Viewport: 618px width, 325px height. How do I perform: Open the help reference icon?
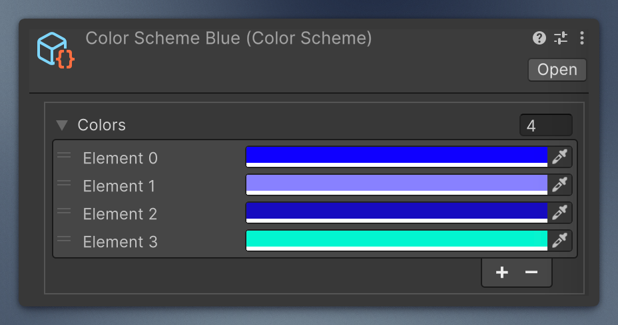539,38
